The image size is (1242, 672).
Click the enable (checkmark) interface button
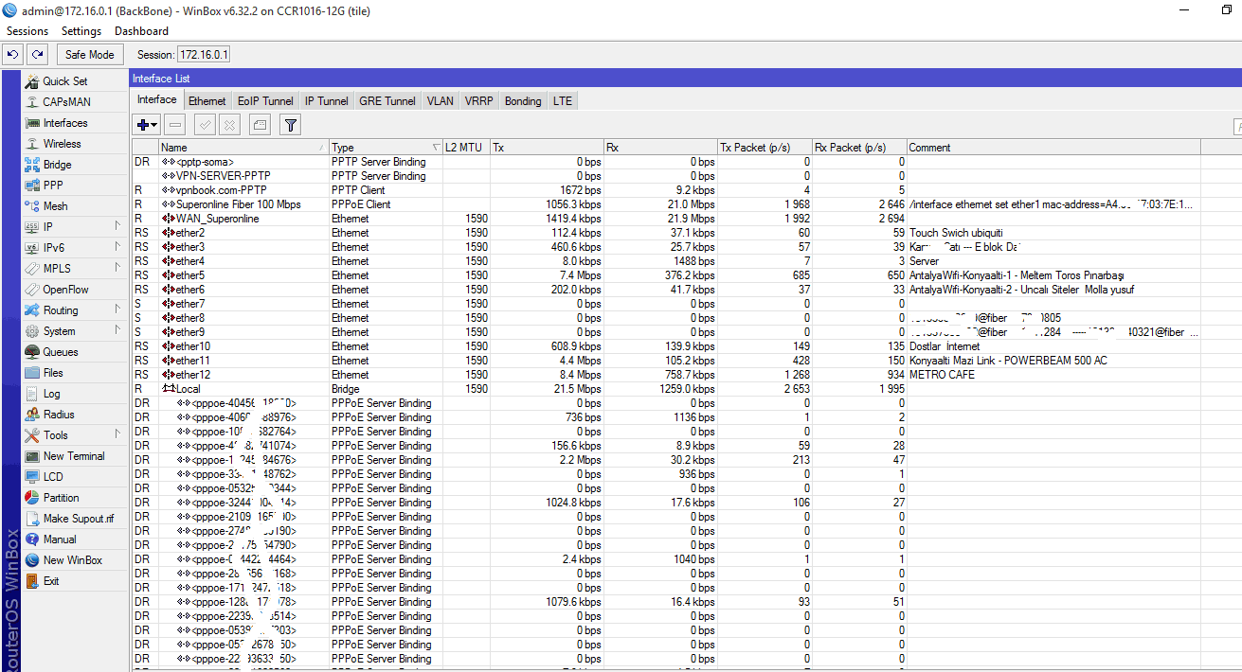205,124
